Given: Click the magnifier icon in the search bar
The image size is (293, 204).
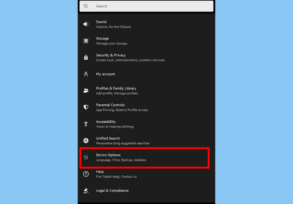Looking at the screenshot, I should [86, 6].
